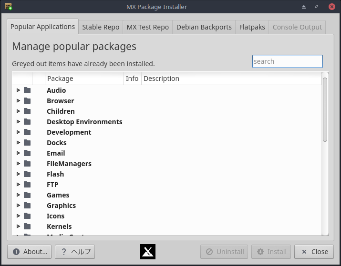This screenshot has width=341, height=266.
Task: Click the Description column header
Action: pos(231,79)
